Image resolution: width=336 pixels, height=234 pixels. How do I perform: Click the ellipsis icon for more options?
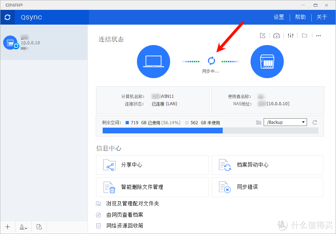pos(318,36)
